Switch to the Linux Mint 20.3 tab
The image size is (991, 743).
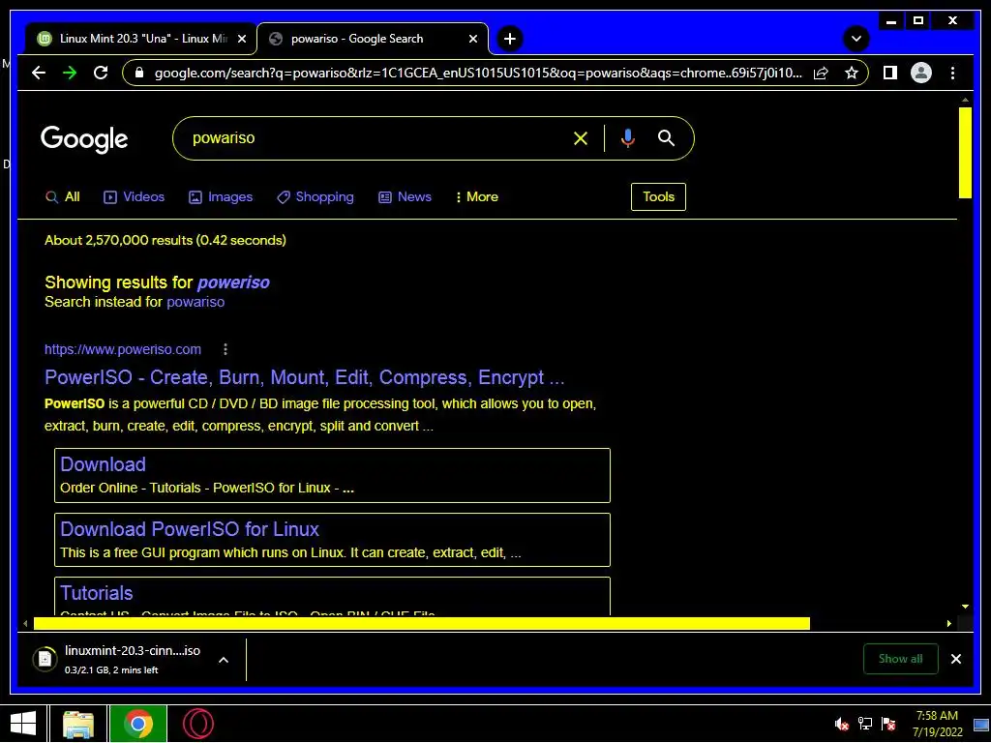click(x=141, y=39)
